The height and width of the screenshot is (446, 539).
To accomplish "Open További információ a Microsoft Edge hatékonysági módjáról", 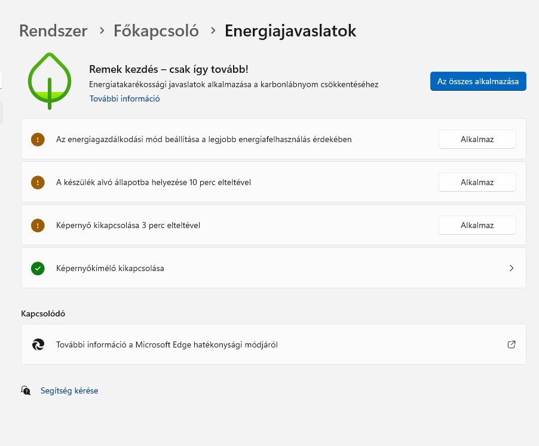I will 167,345.
